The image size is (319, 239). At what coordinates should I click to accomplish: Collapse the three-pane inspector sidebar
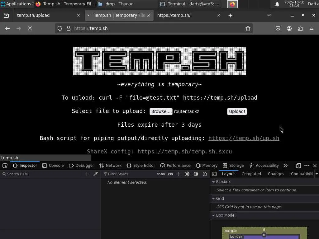click(214, 174)
